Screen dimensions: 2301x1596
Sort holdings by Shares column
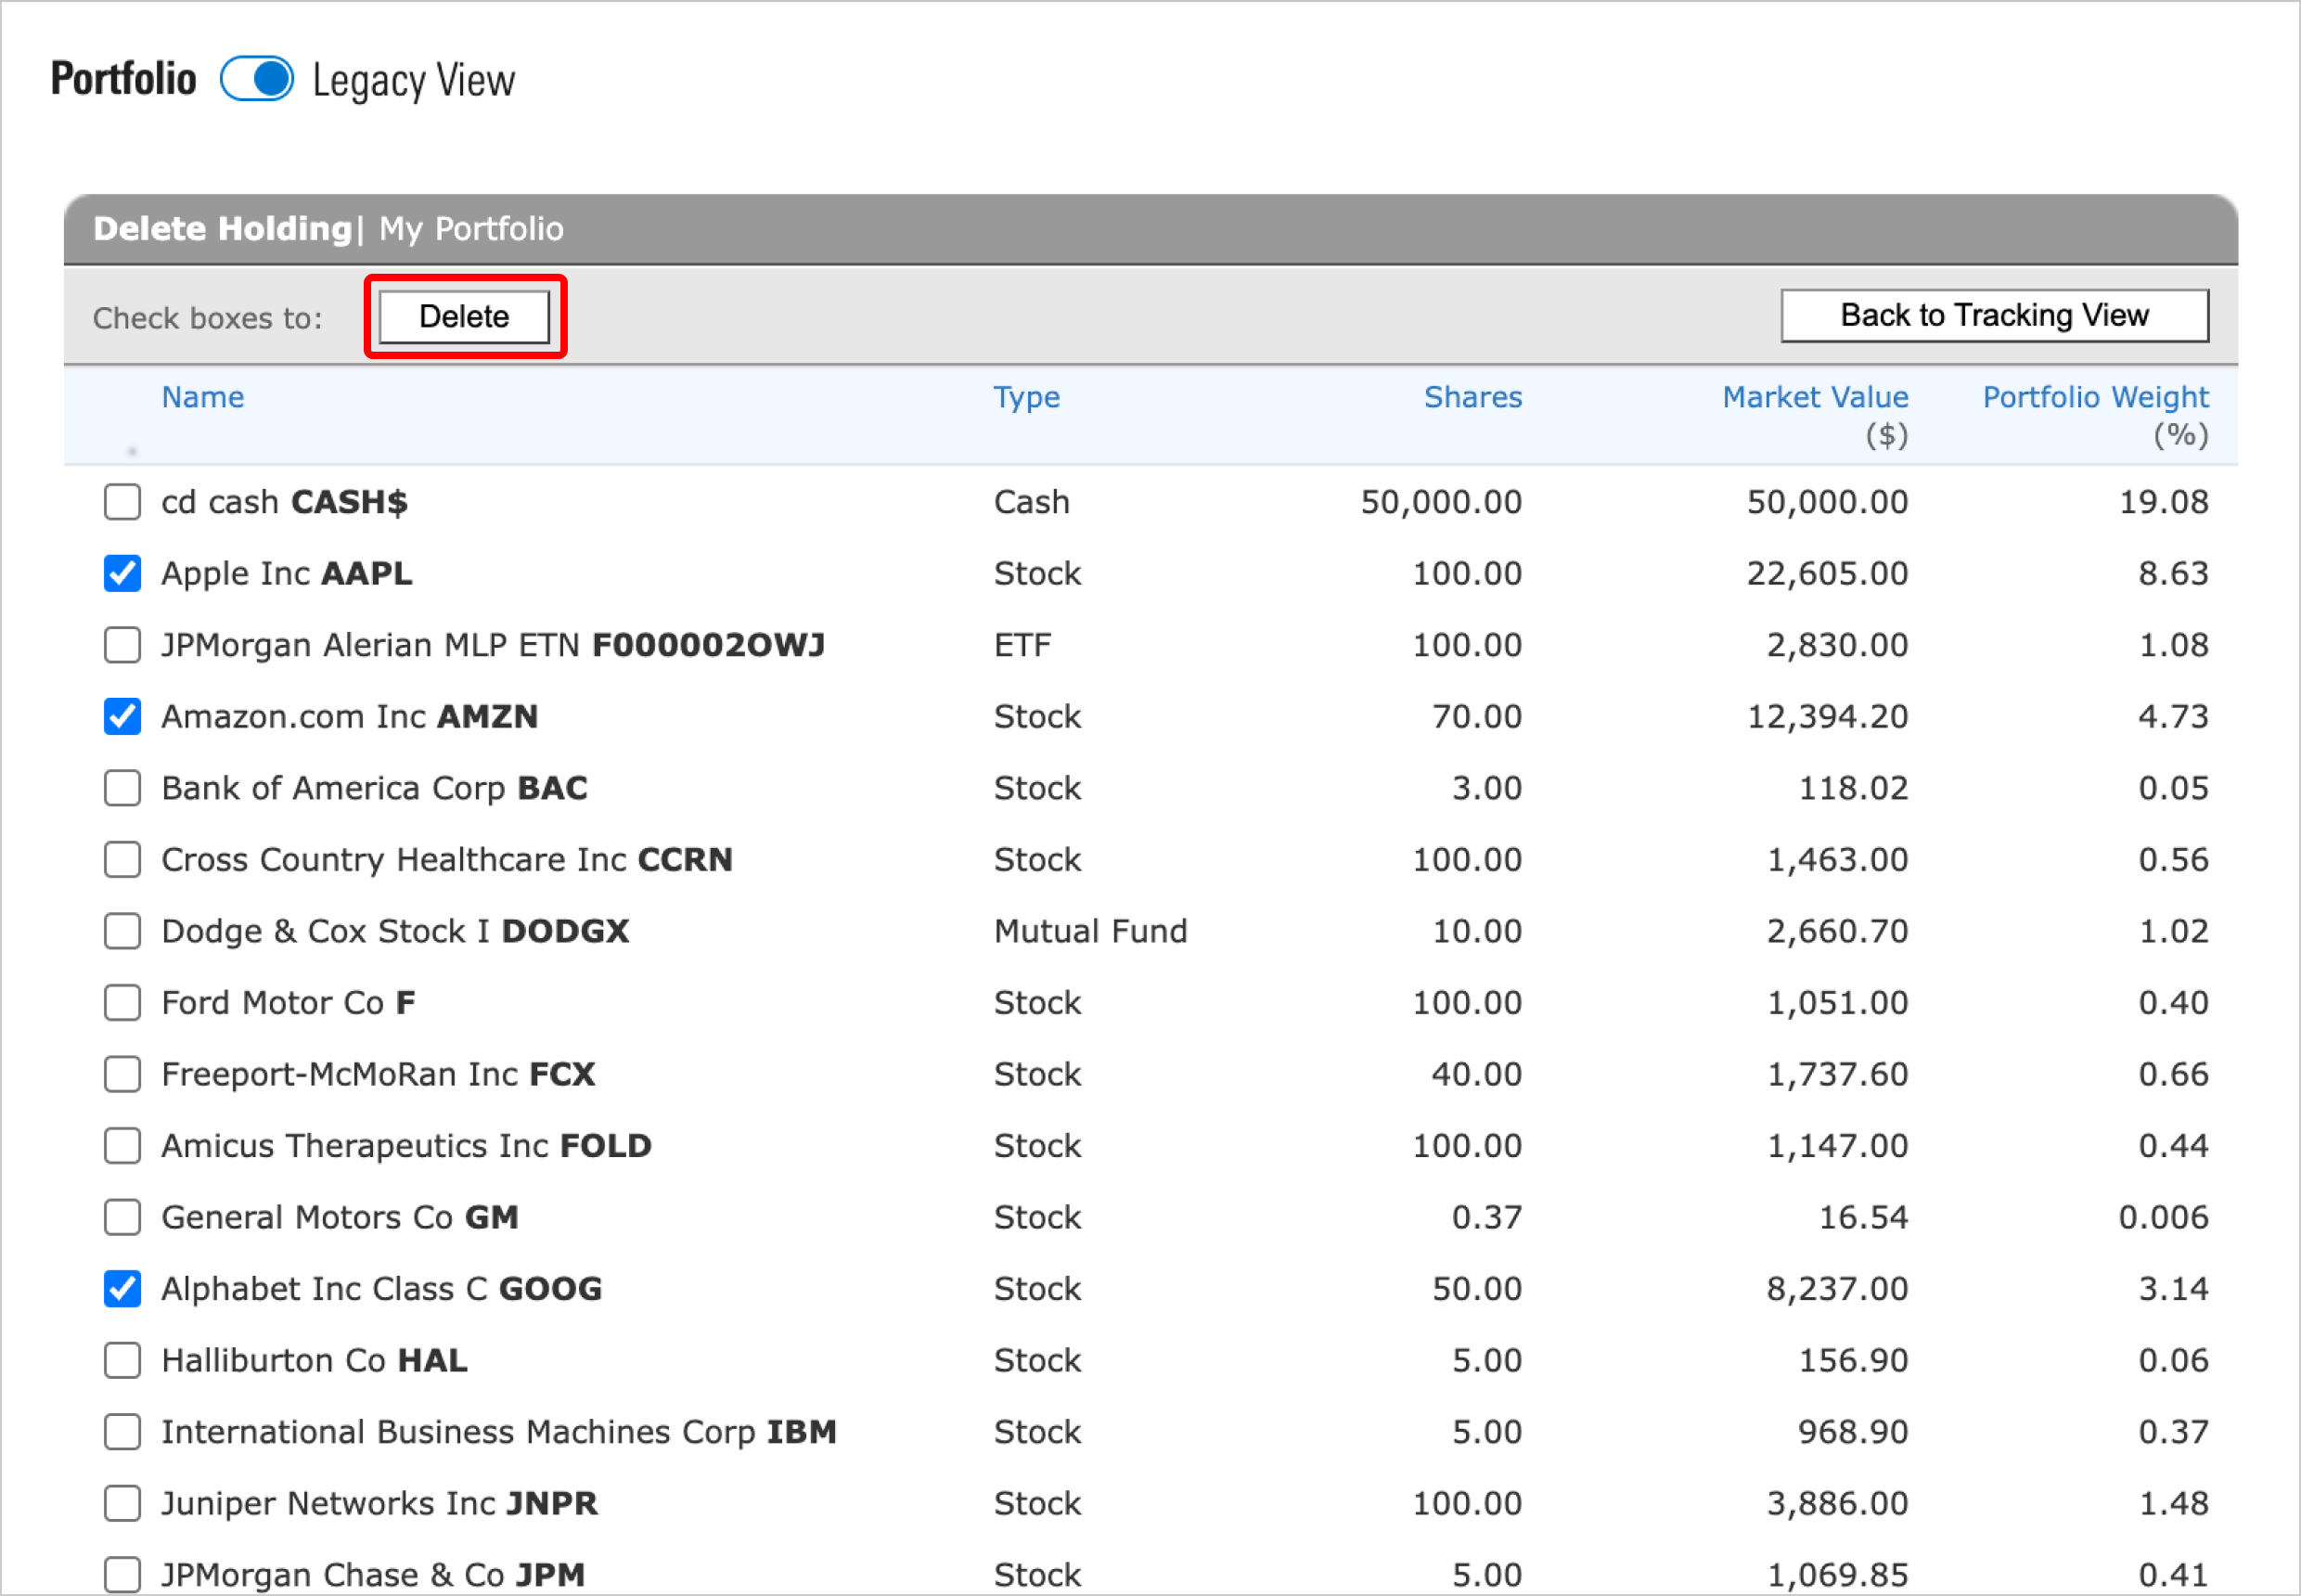click(1472, 397)
